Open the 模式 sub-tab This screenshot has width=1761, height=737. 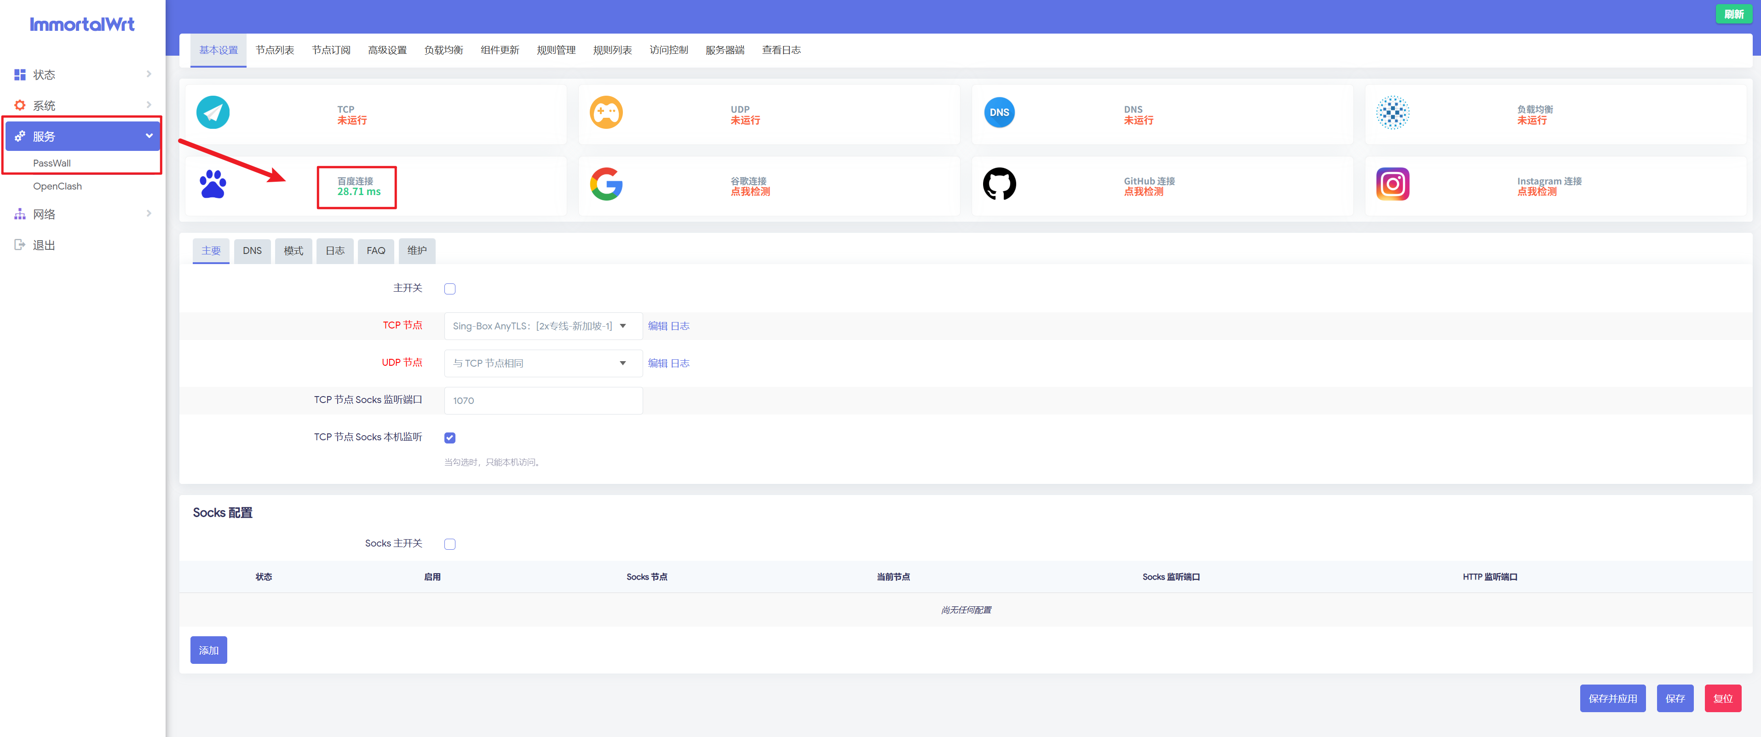click(293, 251)
